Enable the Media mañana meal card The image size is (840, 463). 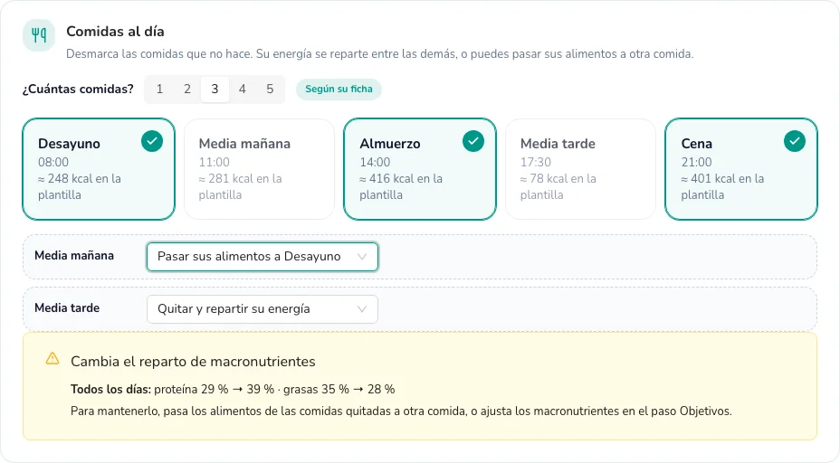259,169
